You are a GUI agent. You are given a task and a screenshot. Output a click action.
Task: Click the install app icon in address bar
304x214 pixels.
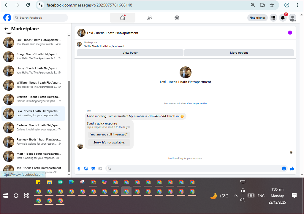262,5
